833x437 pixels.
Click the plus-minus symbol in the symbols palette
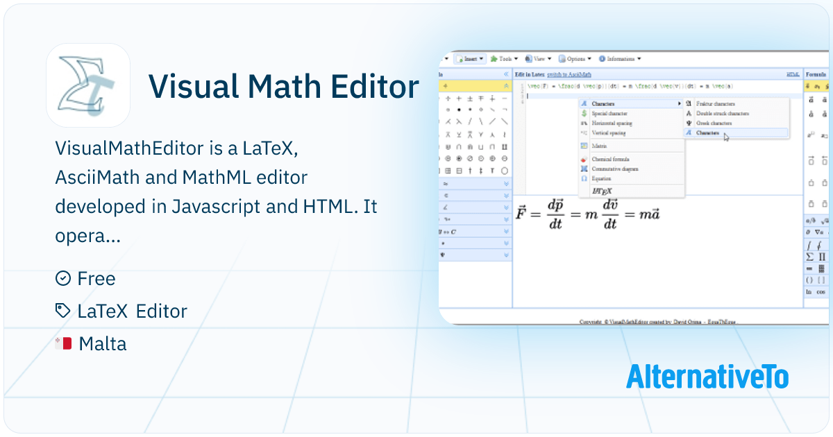point(470,98)
